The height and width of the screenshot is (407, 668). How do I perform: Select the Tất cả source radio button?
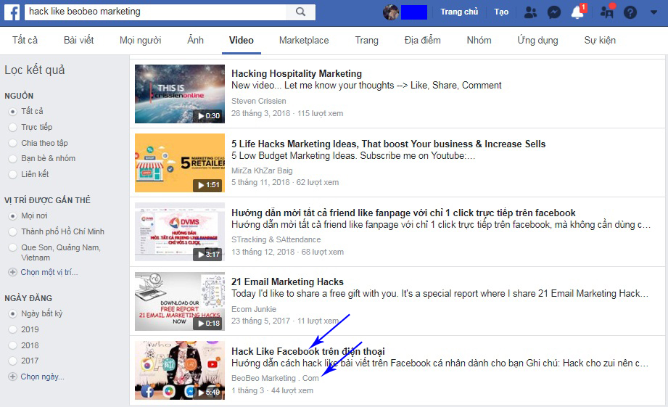point(13,112)
